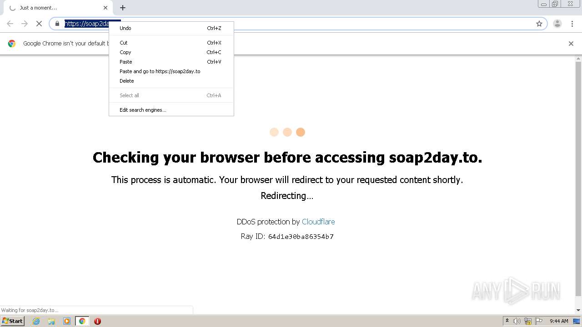Click 'Edit search engines...' menu entry
The height and width of the screenshot is (327, 582).
(x=171, y=110)
